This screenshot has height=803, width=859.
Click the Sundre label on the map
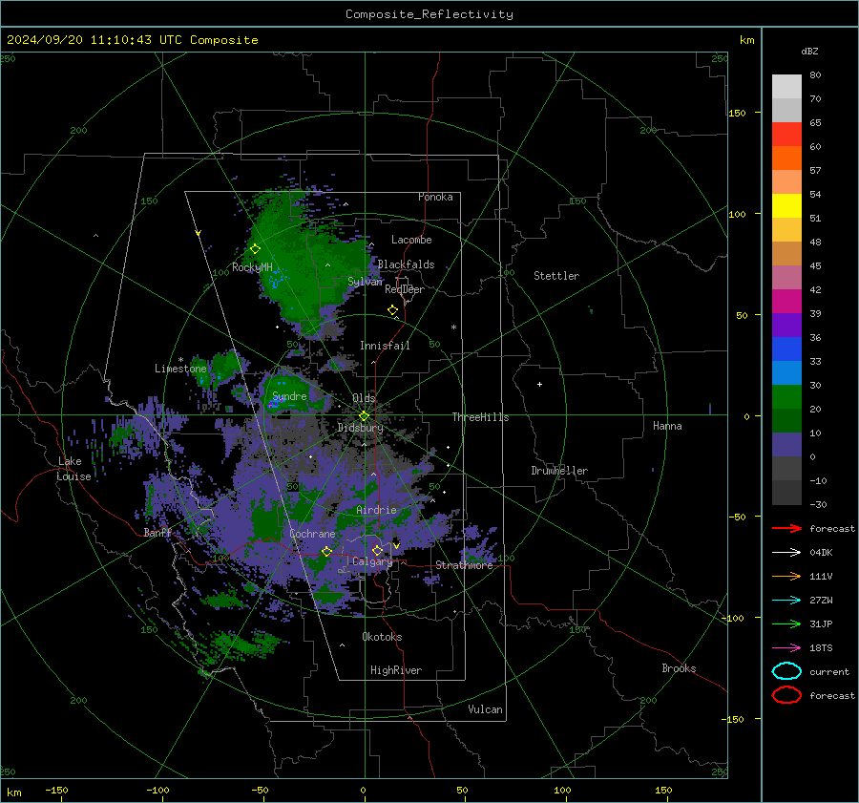click(289, 395)
